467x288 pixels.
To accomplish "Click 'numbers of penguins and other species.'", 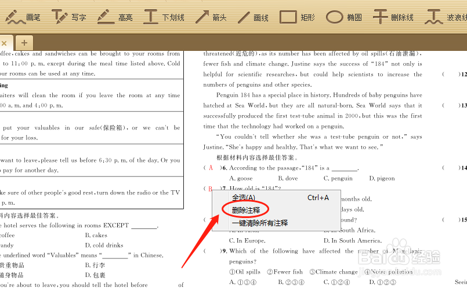I will click(x=258, y=85).
